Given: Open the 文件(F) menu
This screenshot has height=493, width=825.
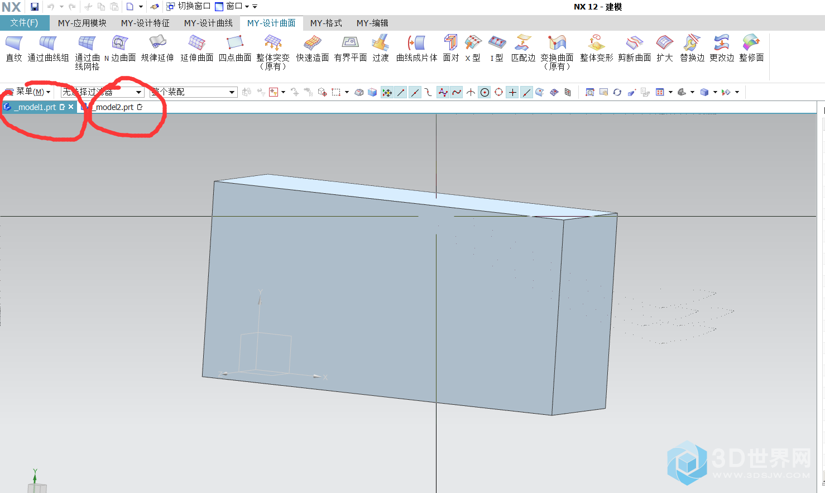Looking at the screenshot, I should pos(25,23).
